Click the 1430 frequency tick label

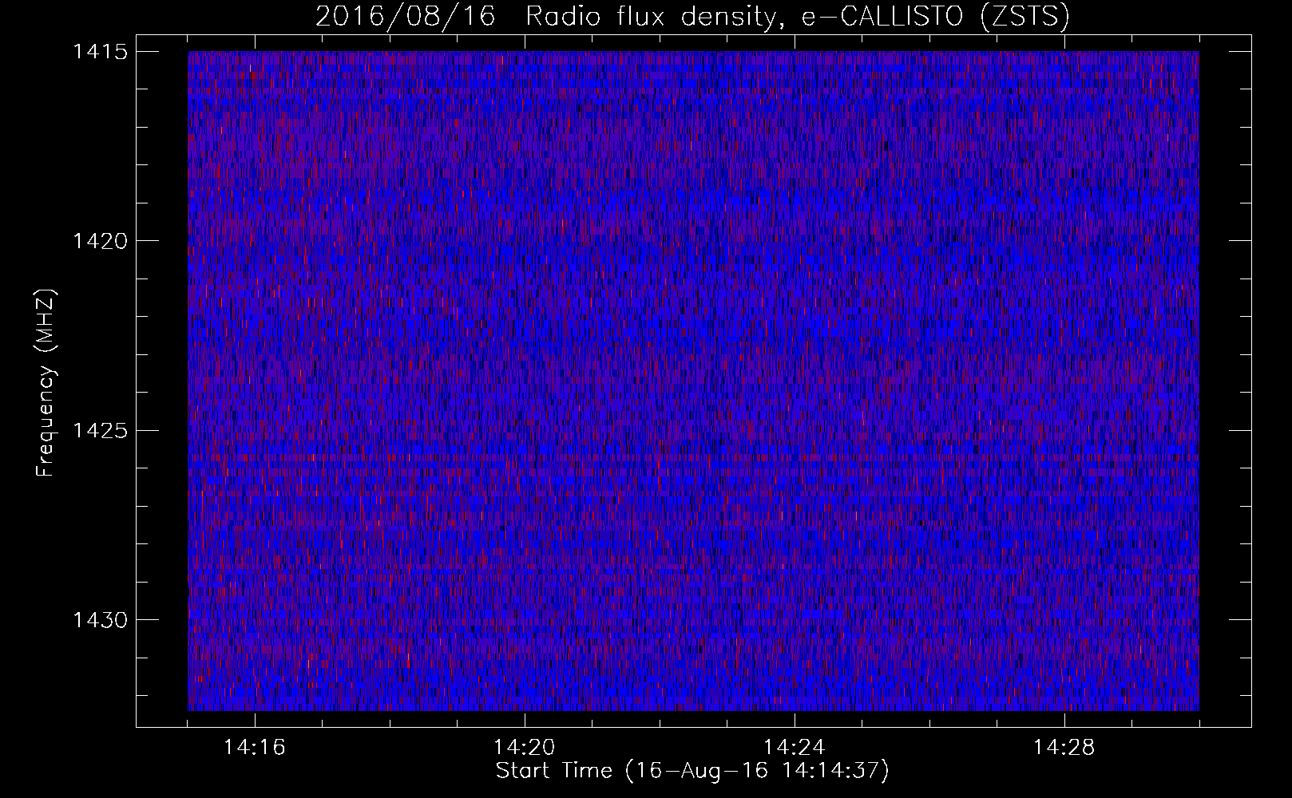[x=100, y=620]
